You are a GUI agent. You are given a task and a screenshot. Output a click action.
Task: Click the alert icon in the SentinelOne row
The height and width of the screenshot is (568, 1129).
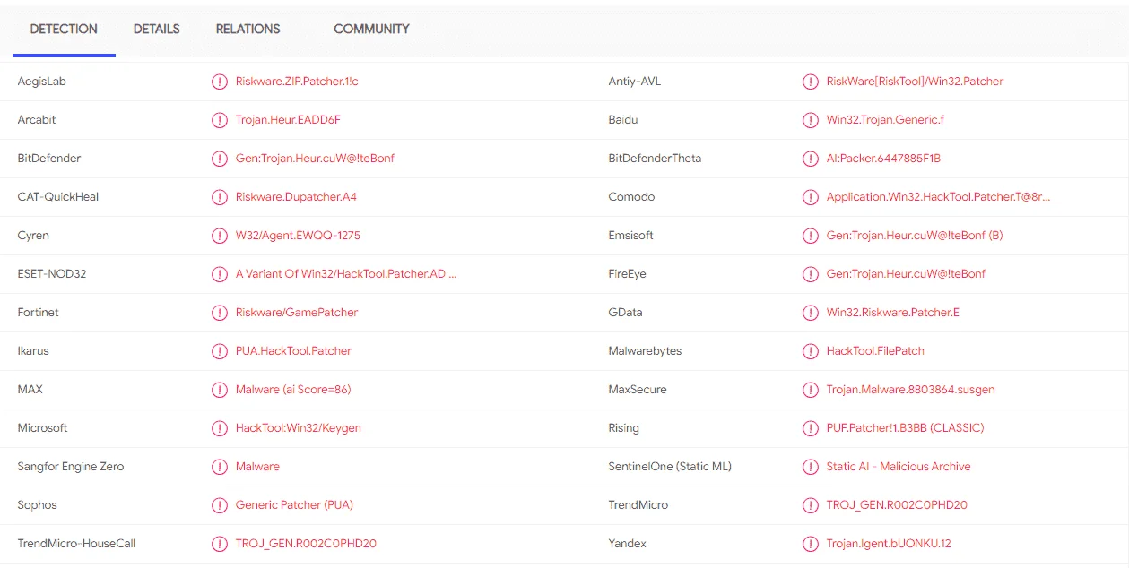pyautogui.click(x=811, y=467)
